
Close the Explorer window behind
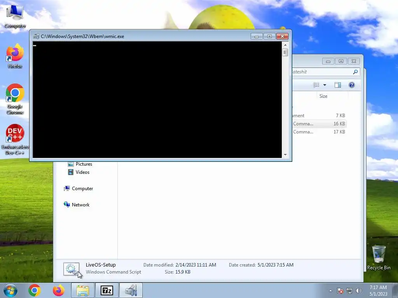[x=354, y=61]
